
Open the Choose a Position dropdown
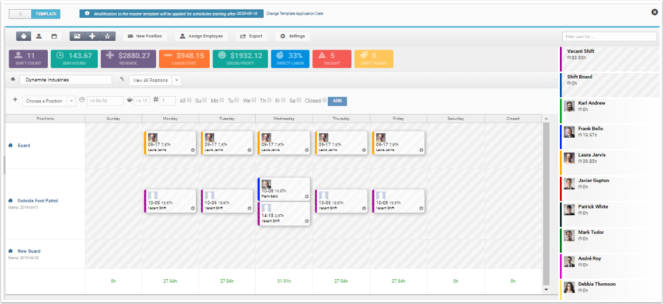(49, 101)
